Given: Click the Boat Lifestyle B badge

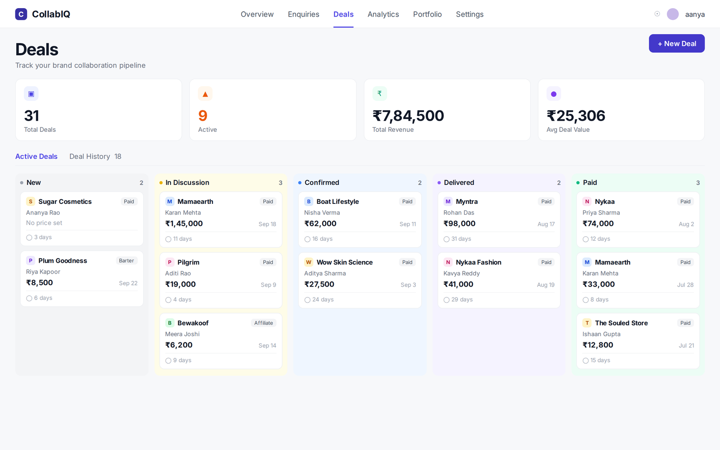Looking at the screenshot, I should pyautogui.click(x=309, y=202).
